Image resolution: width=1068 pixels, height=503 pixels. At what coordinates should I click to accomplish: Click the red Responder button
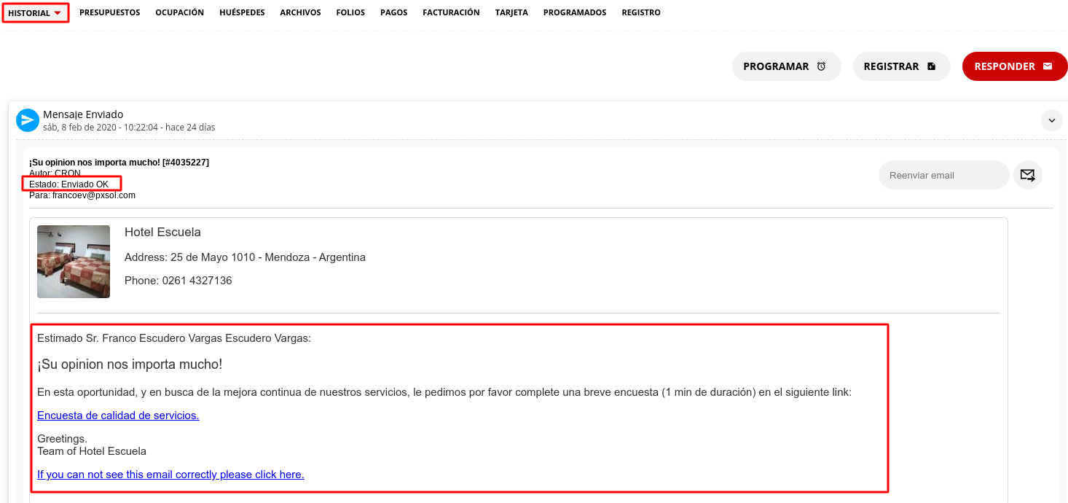[x=1014, y=66]
